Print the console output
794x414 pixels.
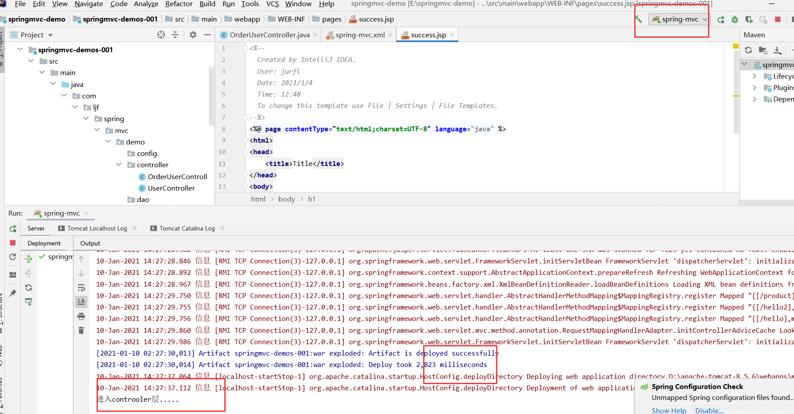81,316
